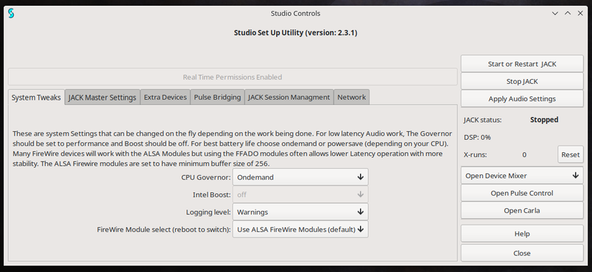Open the CPU Governor dropdown
592x272 pixels.
pyautogui.click(x=301, y=177)
